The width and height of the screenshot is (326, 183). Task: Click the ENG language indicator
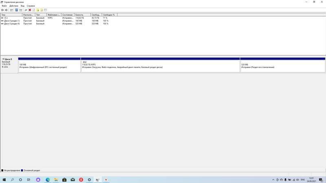click(x=303, y=180)
